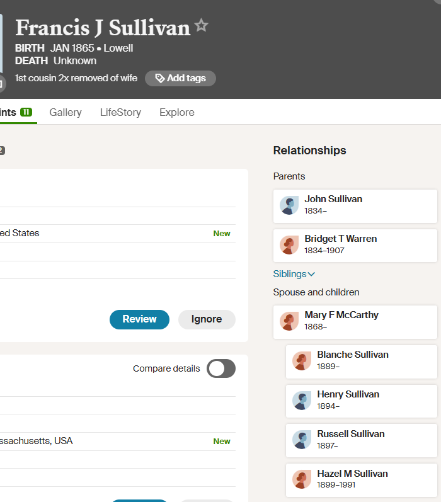Viewport: 441px width, 502px height.
Task: Click Blanche Sullivan's avatar icon
Action: point(302,362)
